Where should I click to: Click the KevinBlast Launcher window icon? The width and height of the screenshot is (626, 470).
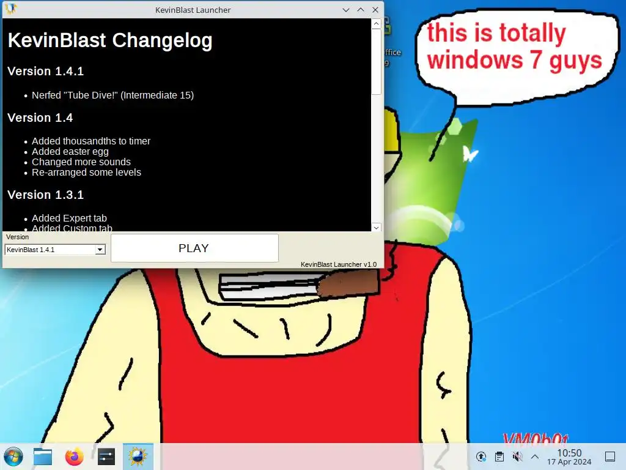click(11, 9)
